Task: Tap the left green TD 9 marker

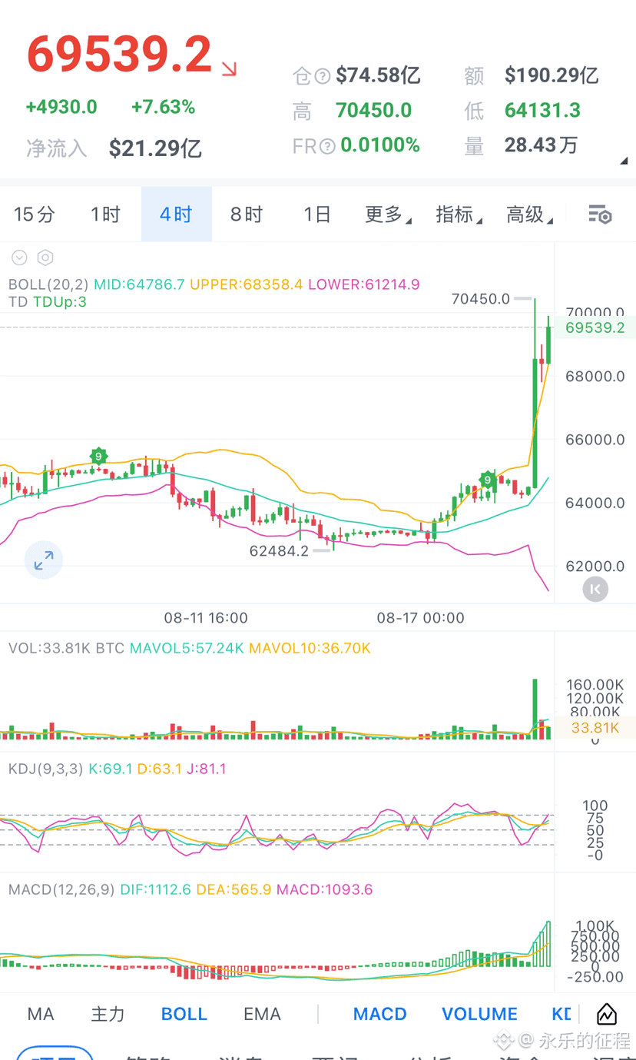Action: [98, 456]
